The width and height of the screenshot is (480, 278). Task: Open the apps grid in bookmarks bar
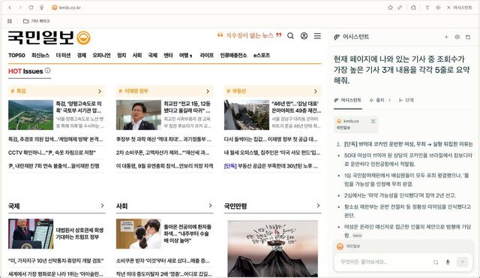(x=10, y=21)
